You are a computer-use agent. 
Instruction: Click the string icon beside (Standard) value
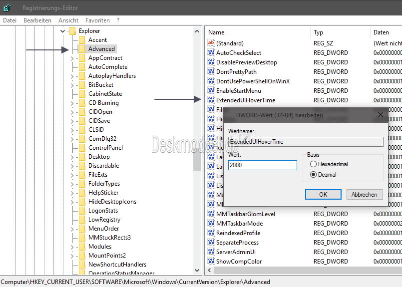(x=211, y=43)
